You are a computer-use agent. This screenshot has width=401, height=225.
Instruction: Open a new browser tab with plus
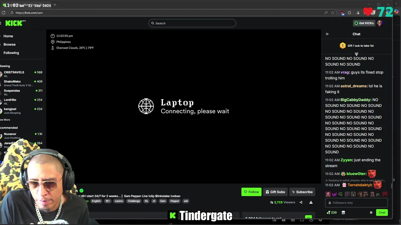(55, 5)
